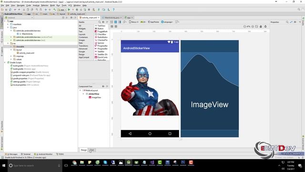
Task: Click the Open folder icon in main toolbar
Action: click(2, 10)
